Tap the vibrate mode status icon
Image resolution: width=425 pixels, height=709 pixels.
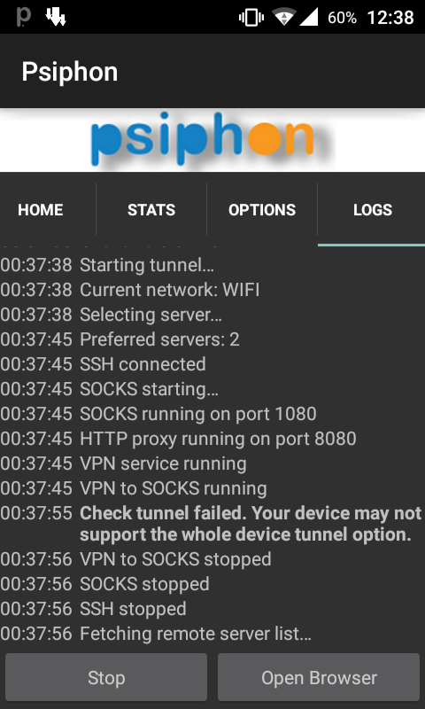point(251,18)
